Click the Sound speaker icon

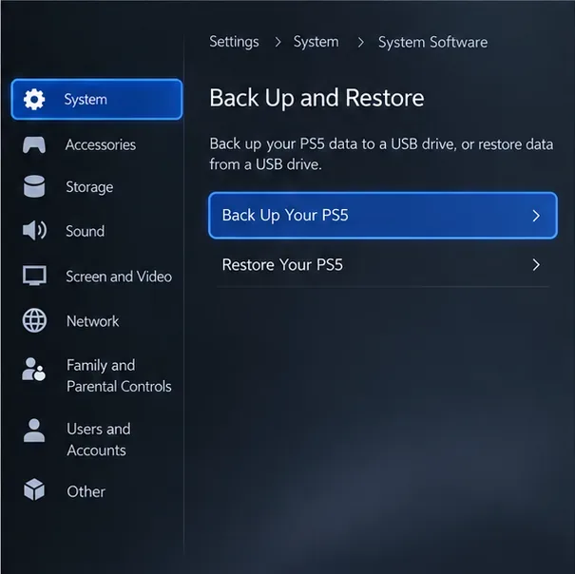[34, 231]
